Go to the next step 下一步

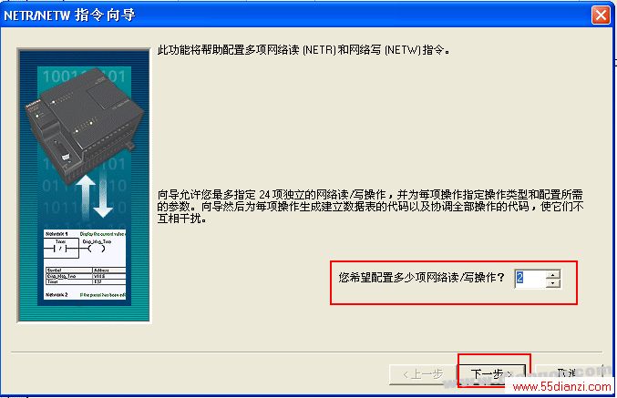[x=490, y=373]
